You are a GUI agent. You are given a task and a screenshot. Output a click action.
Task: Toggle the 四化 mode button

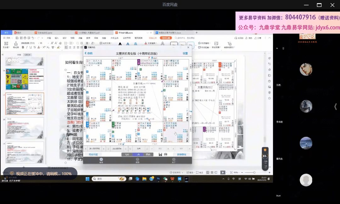click(x=148, y=154)
